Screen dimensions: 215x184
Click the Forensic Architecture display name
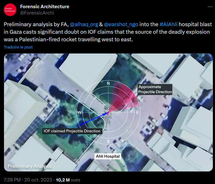[x=45, y=7]
